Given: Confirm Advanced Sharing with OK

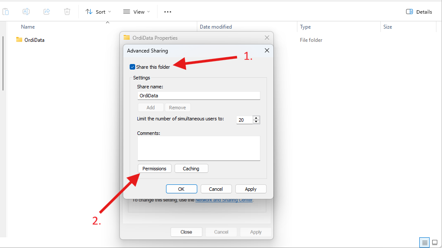Looking at the screenshot, I should 181,189.
